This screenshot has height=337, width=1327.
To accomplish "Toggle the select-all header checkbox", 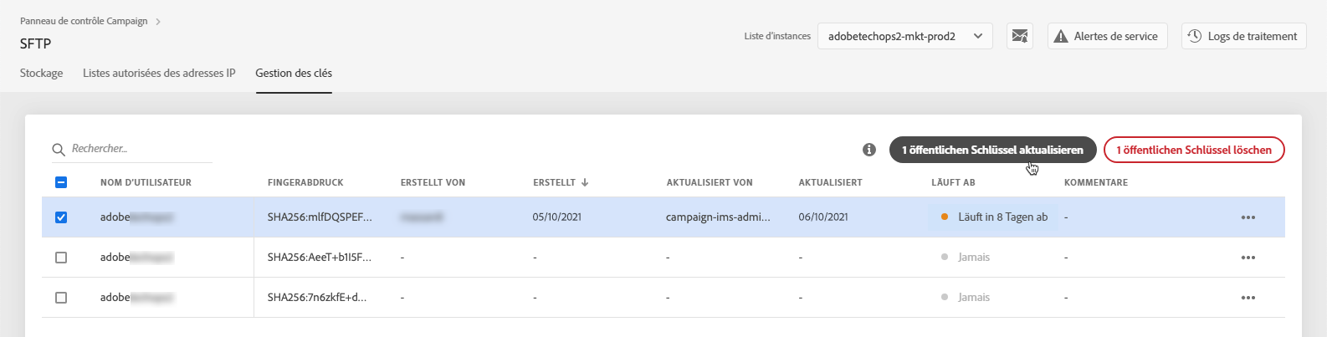I will [x=61, y=182].
